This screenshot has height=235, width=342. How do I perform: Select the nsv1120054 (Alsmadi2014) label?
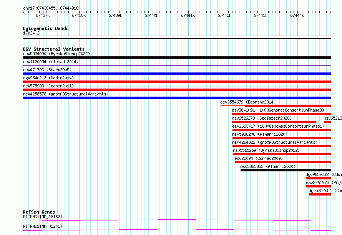(x=51, y=62)
